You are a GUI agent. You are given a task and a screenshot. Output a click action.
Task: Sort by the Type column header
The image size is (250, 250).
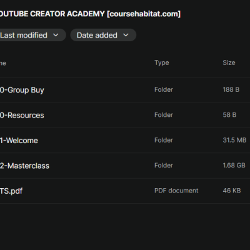(x=162, y=62)
